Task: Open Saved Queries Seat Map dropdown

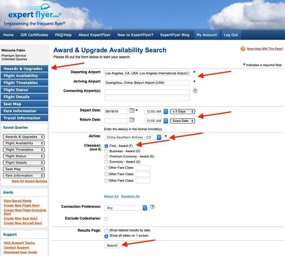Action: pyautogui.click(x=24, y=169)
